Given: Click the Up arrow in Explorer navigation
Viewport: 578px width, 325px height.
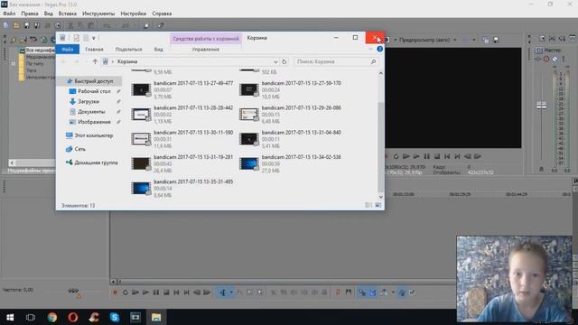Looking at the screenshot, I should [95, 61].
